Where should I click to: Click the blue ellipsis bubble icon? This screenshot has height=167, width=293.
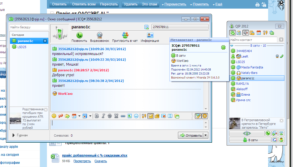click(x=136, y=116)
